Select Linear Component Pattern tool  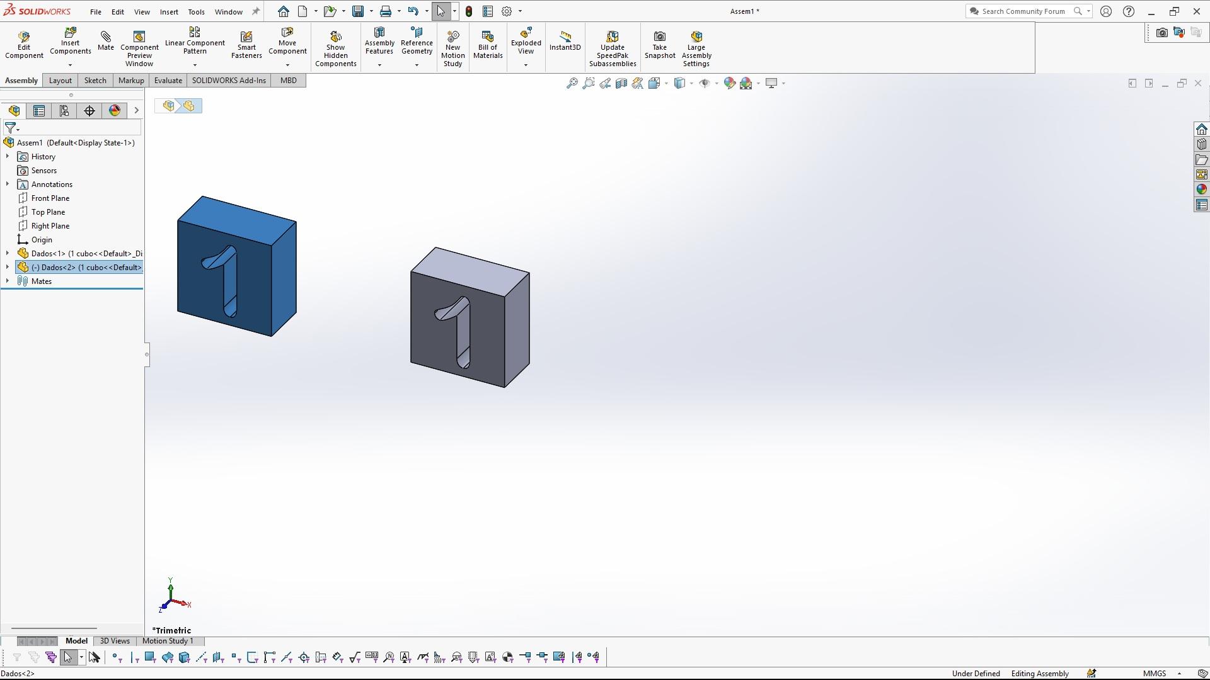(x=195, y=42)
